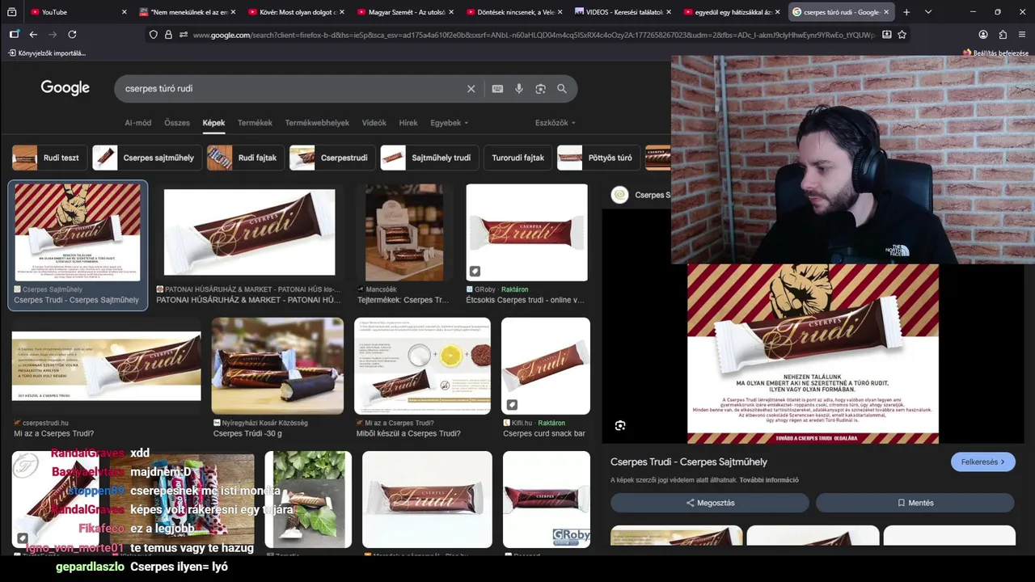Open Firefox account icon

983,35
